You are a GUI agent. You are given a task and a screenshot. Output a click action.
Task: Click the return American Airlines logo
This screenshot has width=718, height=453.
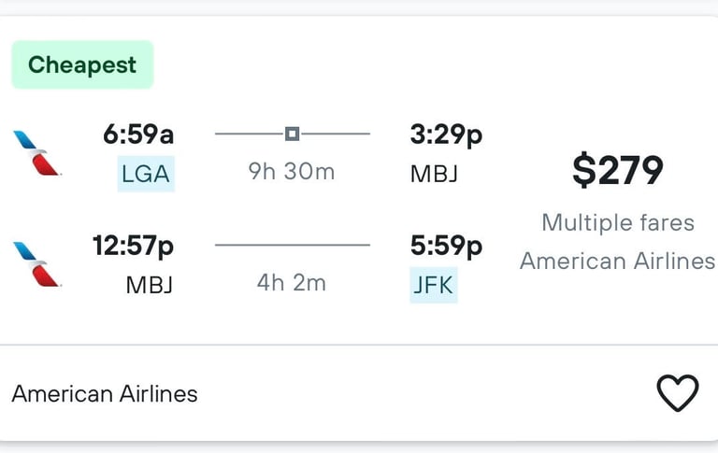(x=36, y=264)
